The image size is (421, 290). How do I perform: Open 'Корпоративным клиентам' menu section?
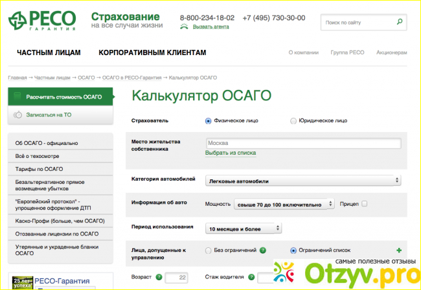(152, 52)
